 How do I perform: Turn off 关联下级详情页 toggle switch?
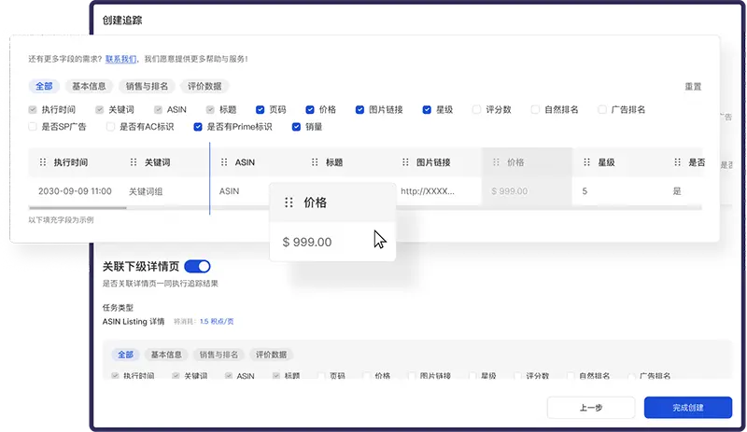[197, 266]
